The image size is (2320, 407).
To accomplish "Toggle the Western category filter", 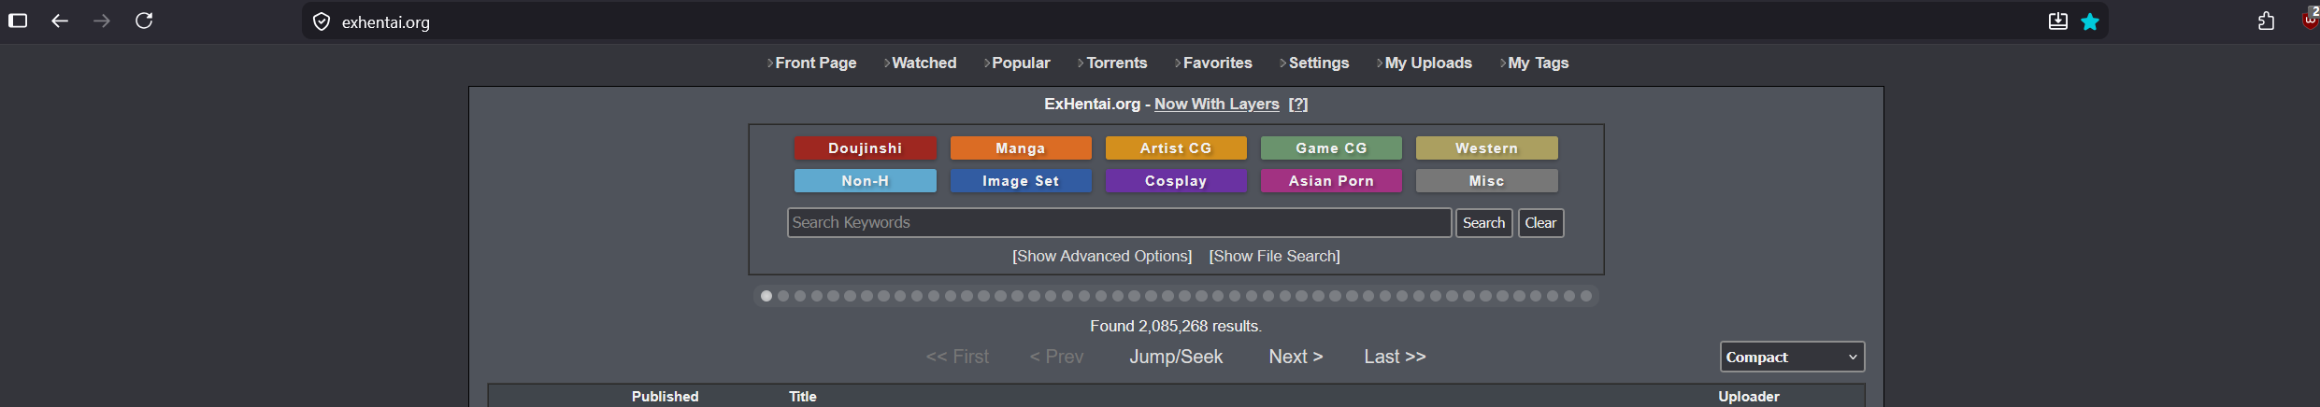I will [1486, 148].
